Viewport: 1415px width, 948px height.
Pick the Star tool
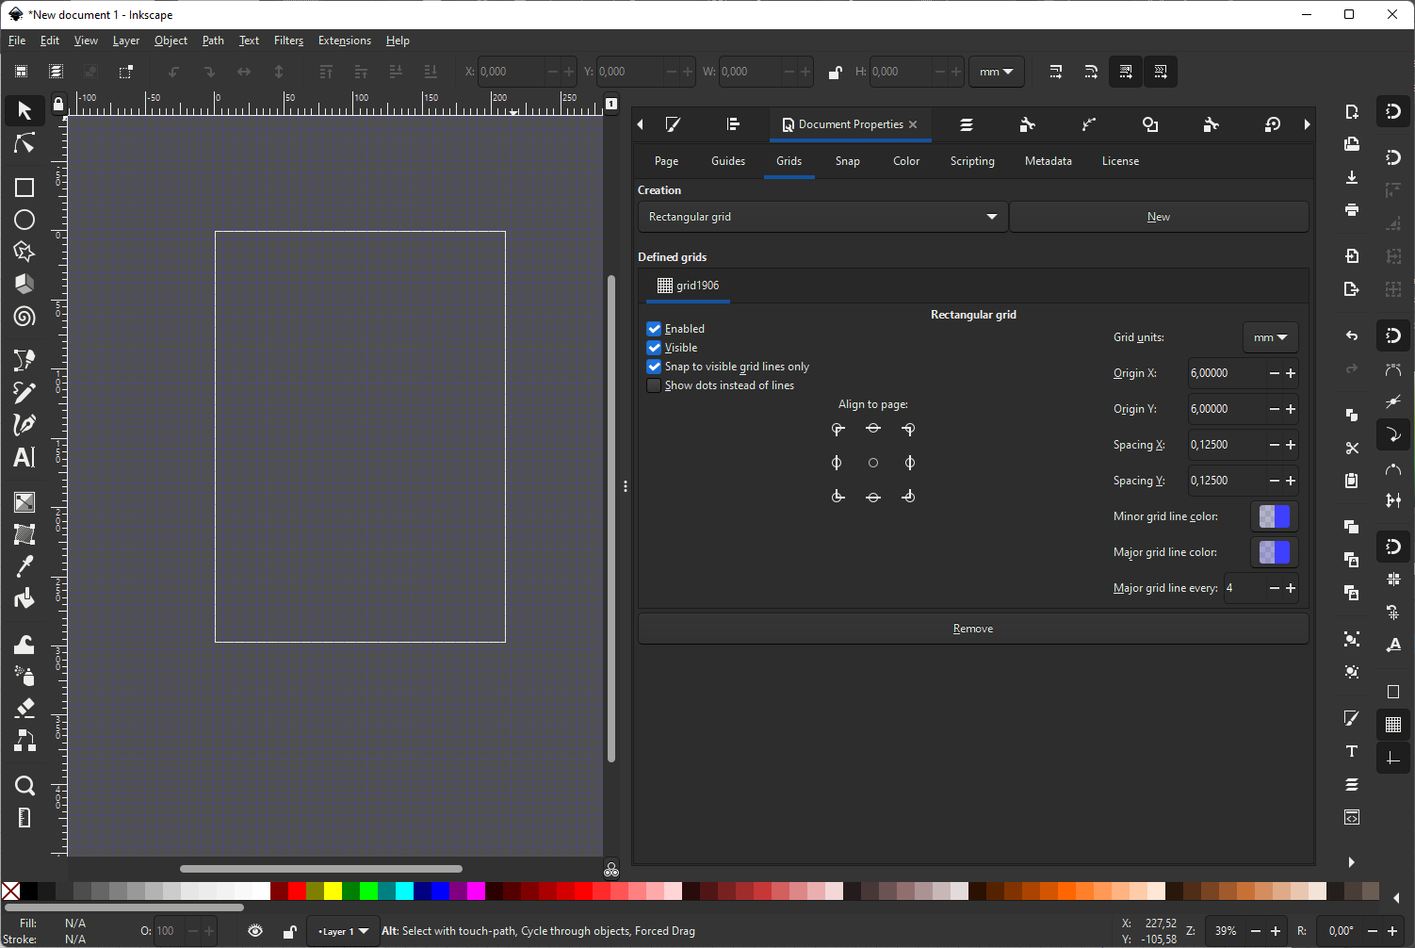tap(24, 251)
